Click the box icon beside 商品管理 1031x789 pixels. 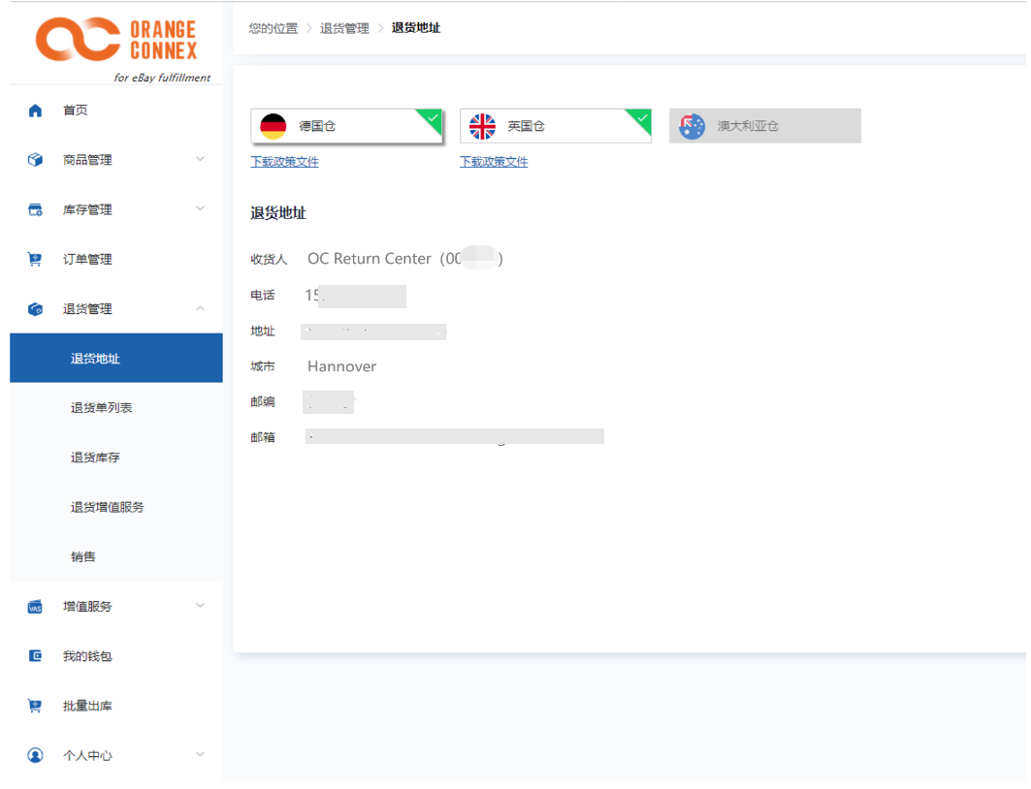(x=36, y=160)
